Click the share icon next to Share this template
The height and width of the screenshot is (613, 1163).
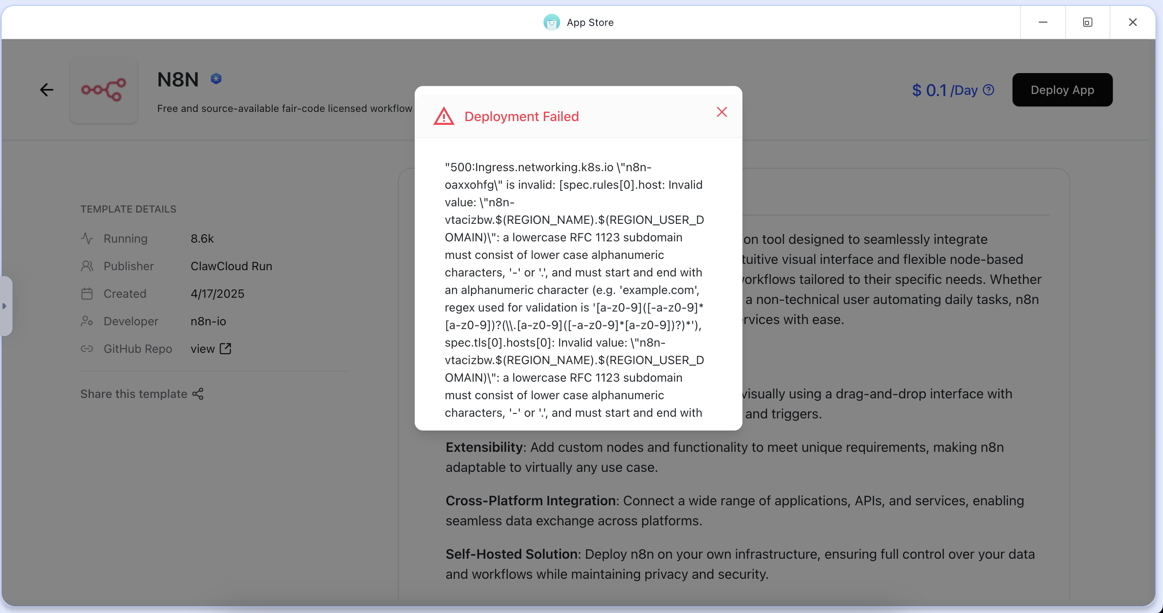198,394
